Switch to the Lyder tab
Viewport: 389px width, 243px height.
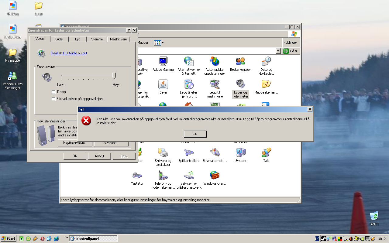[x=59, y=39]
